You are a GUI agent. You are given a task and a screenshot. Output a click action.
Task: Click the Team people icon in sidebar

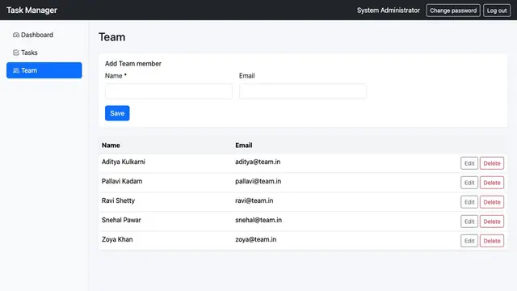[16, 70]
